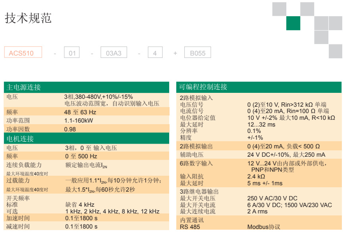This screenshot has height=242, width=353.
Task: Click the 主电源连接 section header
Action: (87, 87)
